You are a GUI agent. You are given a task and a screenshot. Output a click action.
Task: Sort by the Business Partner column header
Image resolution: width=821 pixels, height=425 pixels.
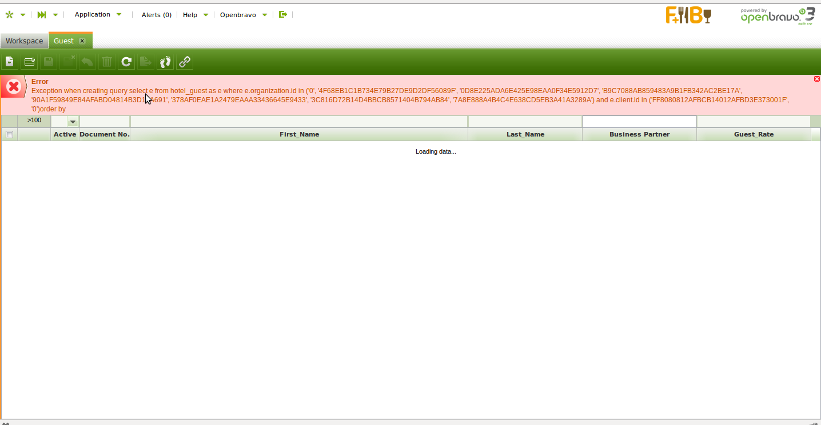[639, 134]
